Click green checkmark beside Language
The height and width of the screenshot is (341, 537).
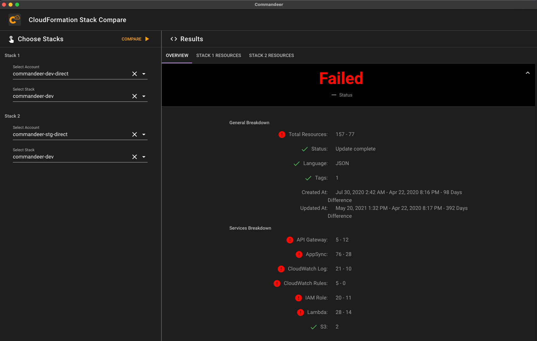click(x=297, y=163)
